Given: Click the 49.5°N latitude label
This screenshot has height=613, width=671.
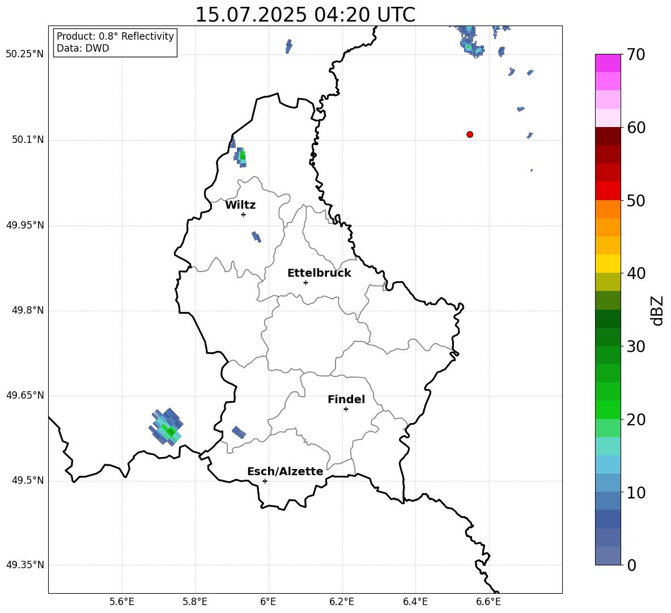Looking at the screenshot, I should pyautogui.click(x=28, y=480).
